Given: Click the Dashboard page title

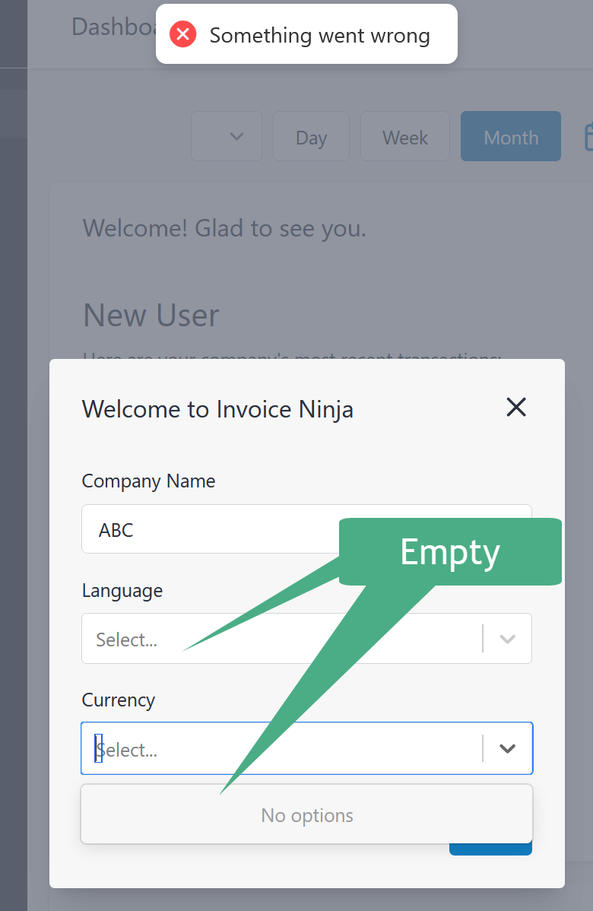Looking at the screenshot, I should [114, 27].
